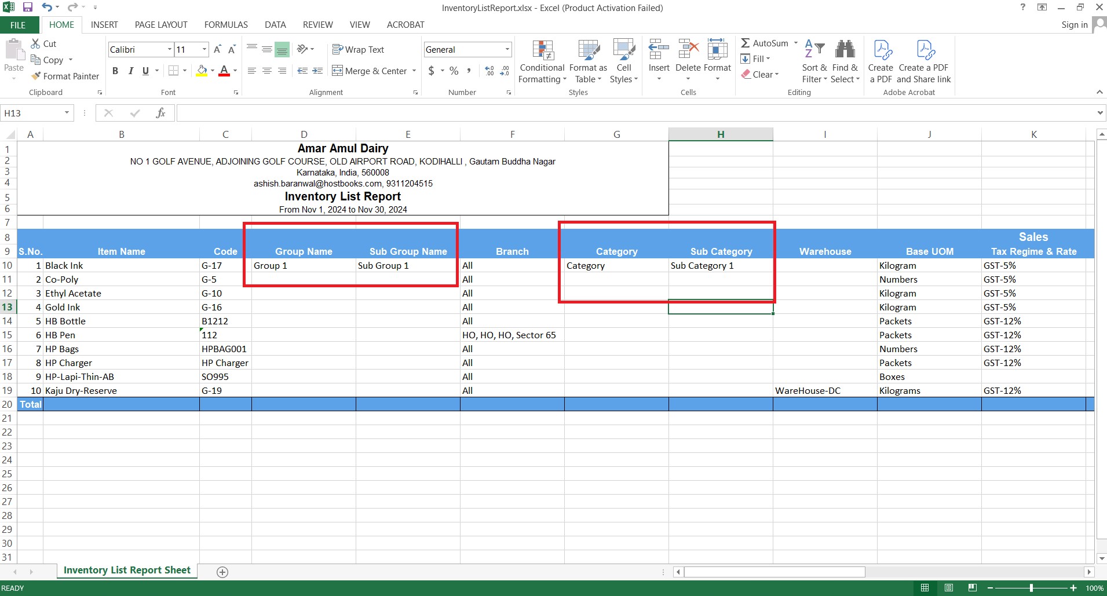Image resolution: width=1107 pixels, height=596 pixels.
Task: Click Create a PDF Acrobat icon
Action: click(x=882, y=50)
